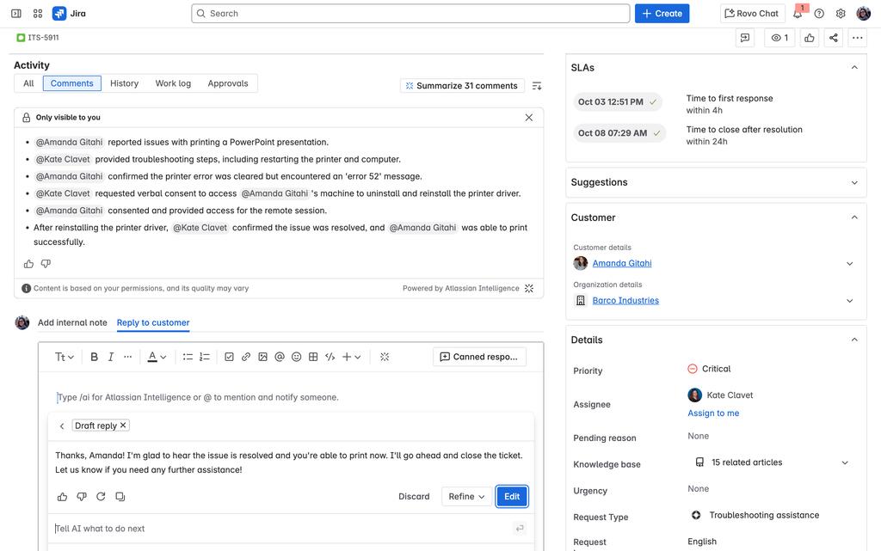Open the help question mark icon
This screenshot has height=551, width=881.
tap(819, 14)
